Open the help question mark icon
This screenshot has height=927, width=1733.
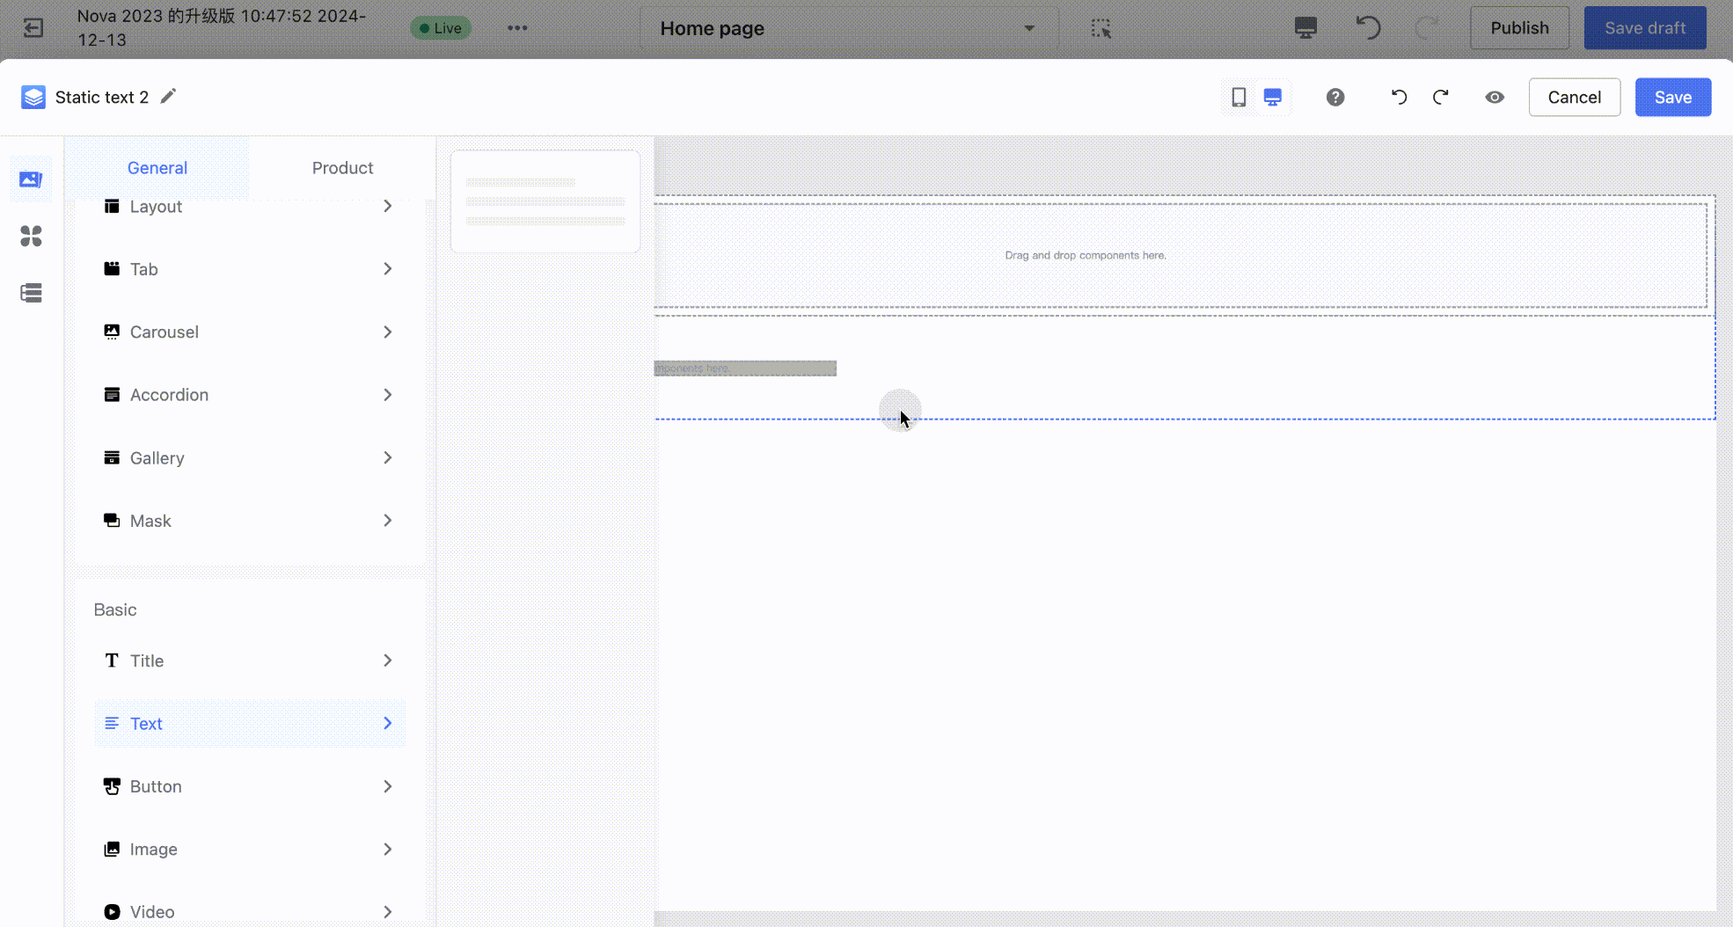tap(1334, 97)
